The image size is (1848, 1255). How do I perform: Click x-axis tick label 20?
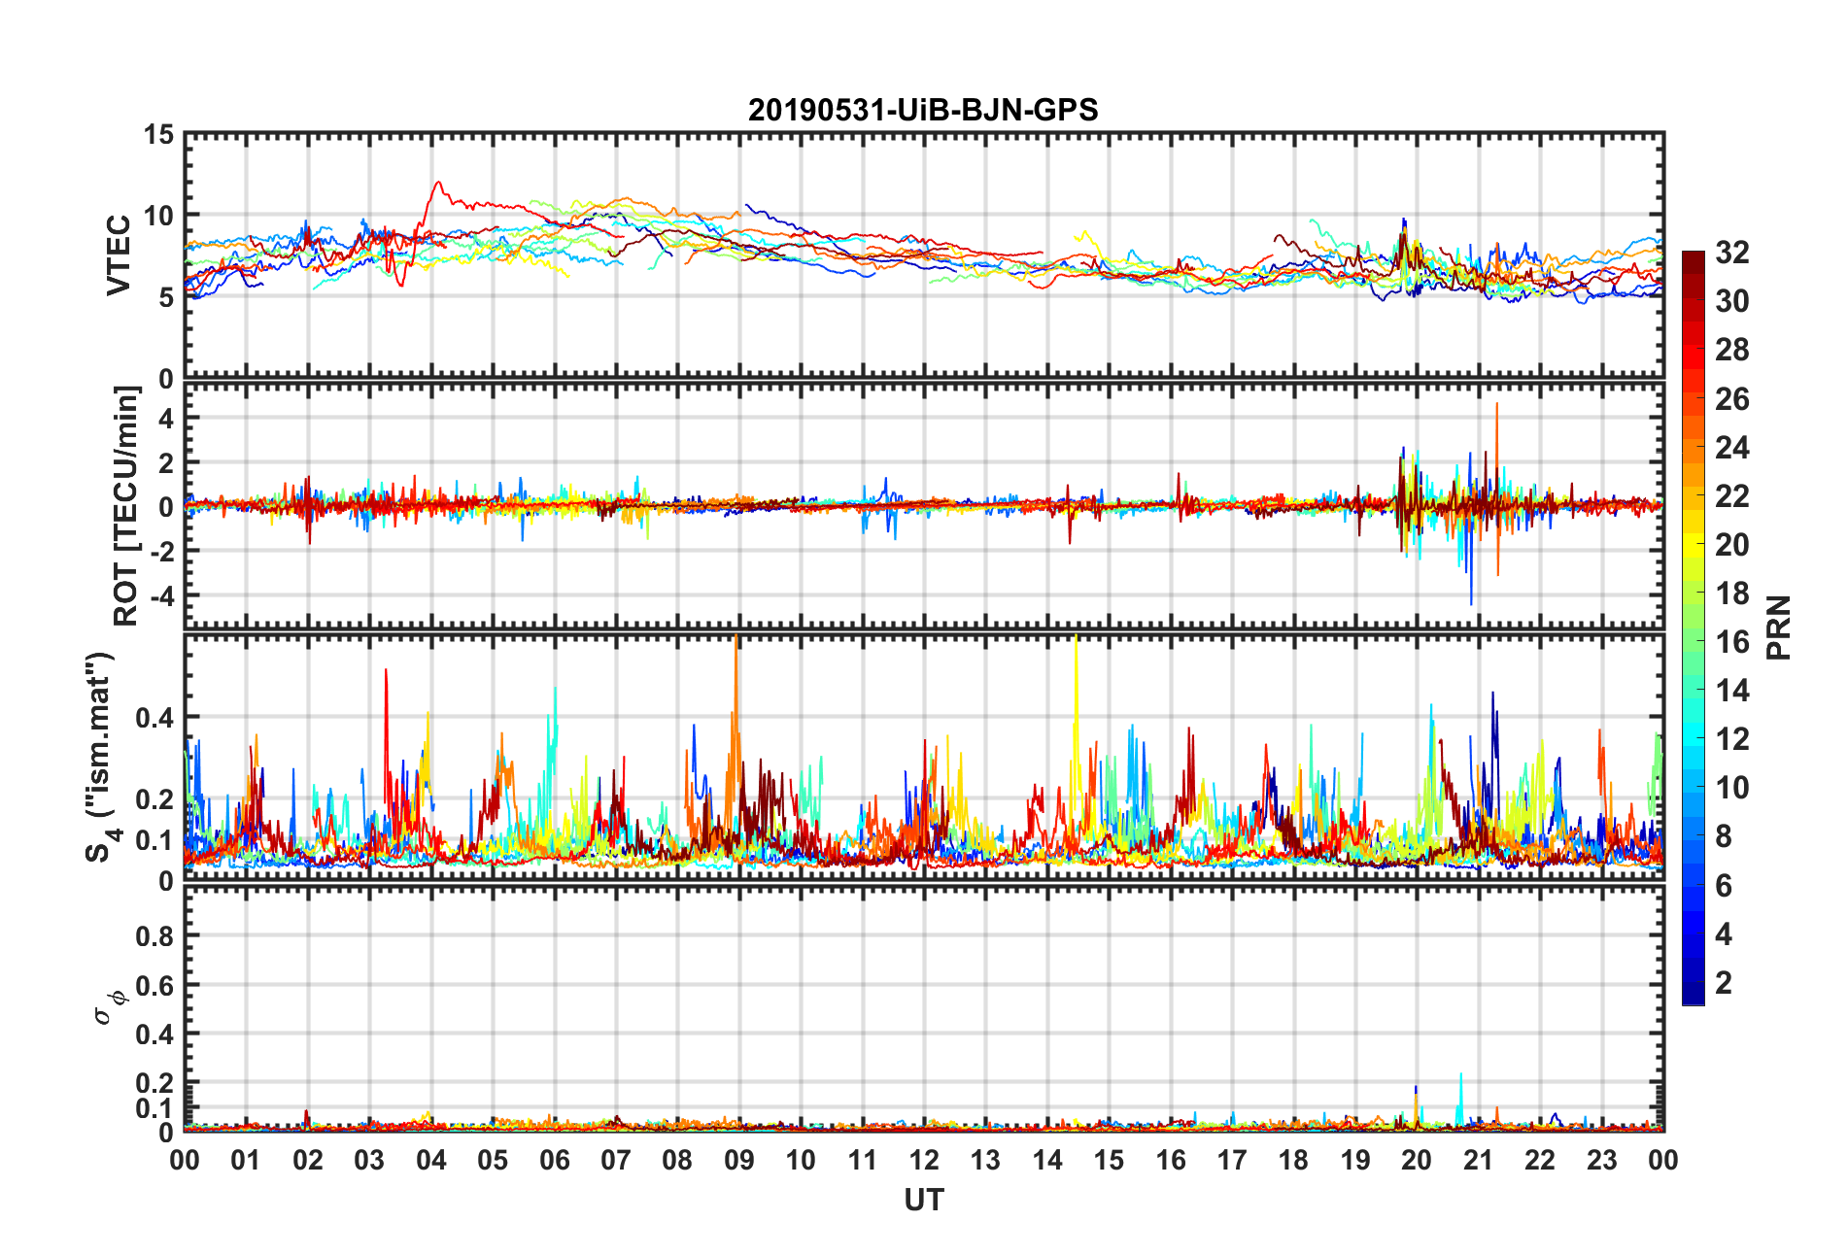pos(1417,1160)
